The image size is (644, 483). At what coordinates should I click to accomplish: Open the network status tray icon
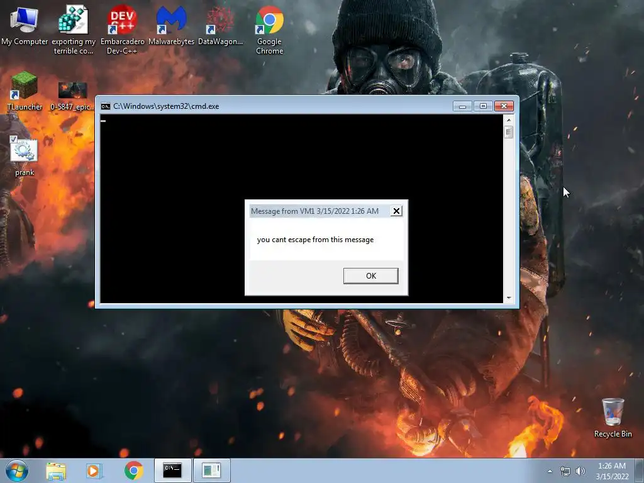[x=565, y=471]
